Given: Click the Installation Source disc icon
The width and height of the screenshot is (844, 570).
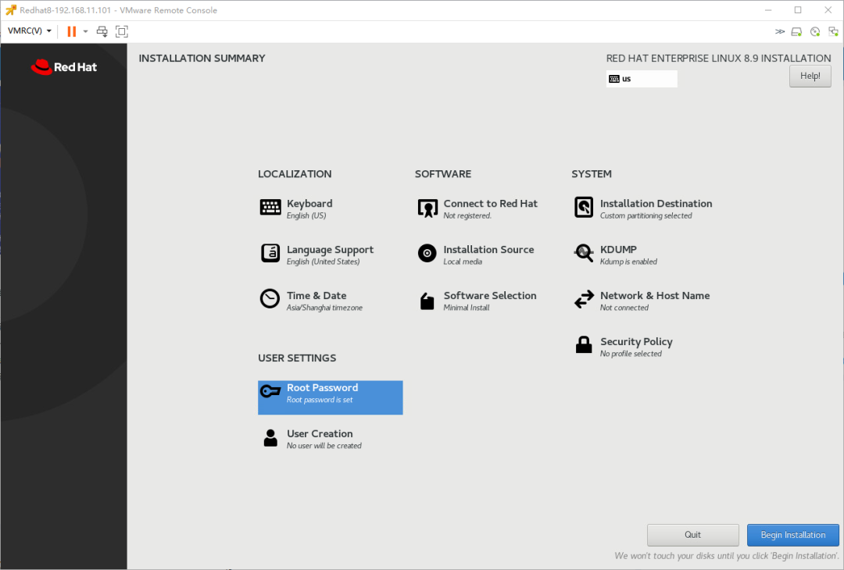Looking at the screenshot, I should pos(427,253).
